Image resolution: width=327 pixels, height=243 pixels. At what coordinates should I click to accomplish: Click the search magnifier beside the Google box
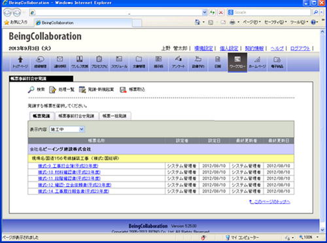tap(316, 12)
